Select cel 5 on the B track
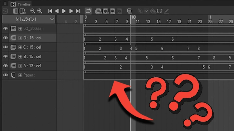The height and width of the screenshot is (131, 234). 147,58
